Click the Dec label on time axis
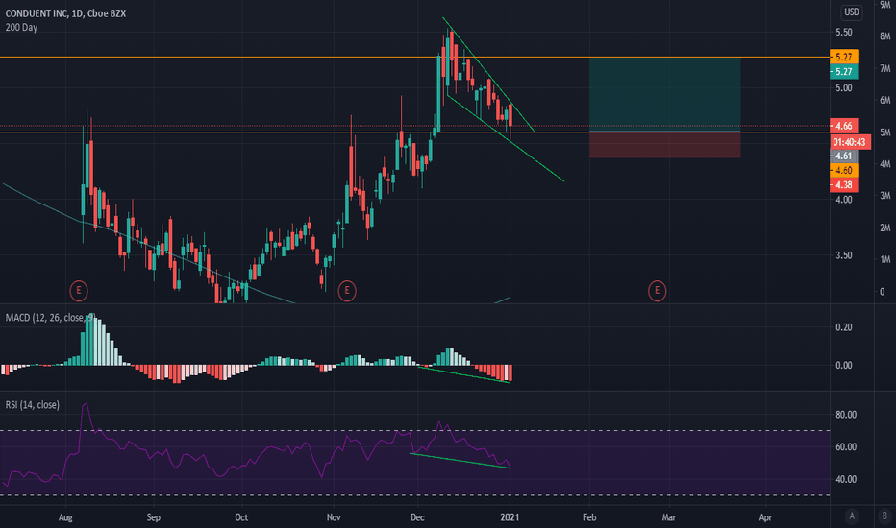Screen dimensions: 896x528 click(x=417, y=517)
